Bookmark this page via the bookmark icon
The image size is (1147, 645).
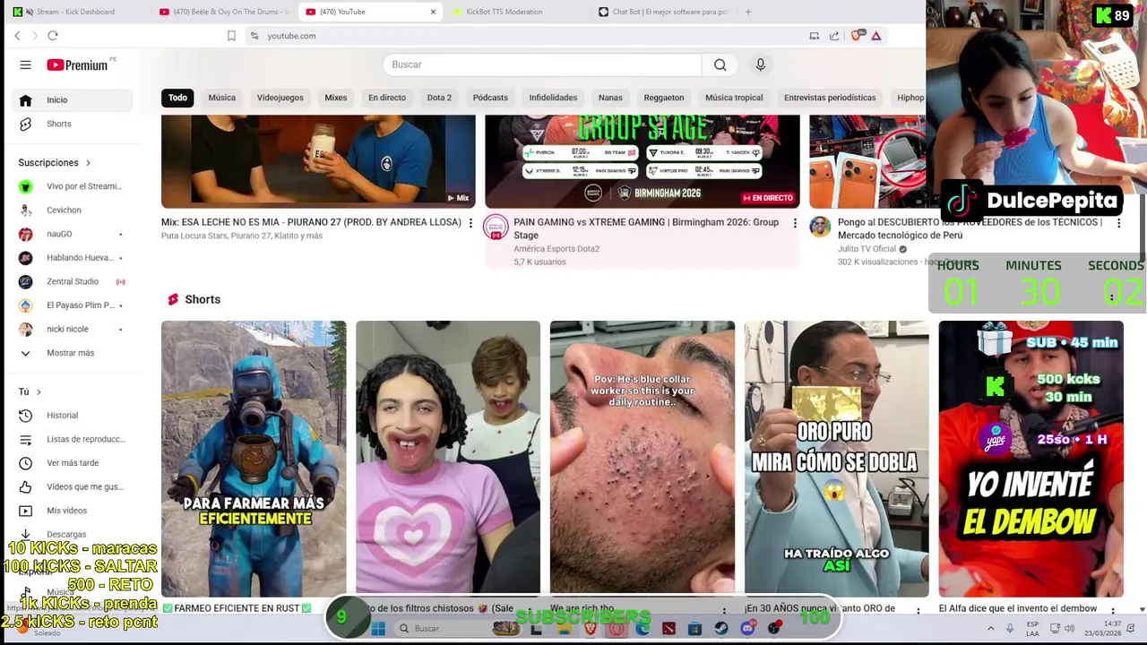pyautogui.click(x=231, y=36)
